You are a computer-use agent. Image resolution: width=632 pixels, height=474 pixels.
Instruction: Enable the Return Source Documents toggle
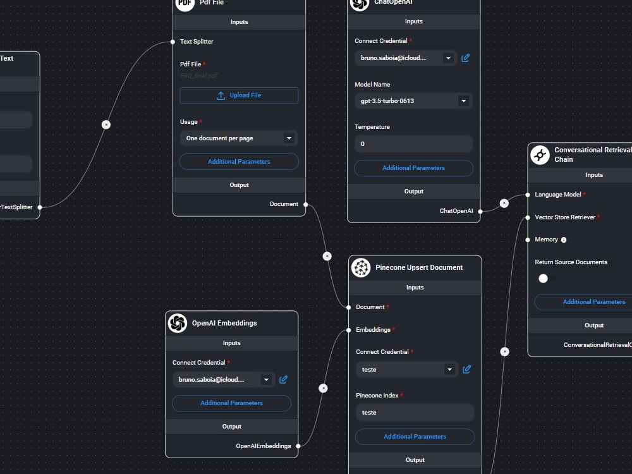(543, 278)
